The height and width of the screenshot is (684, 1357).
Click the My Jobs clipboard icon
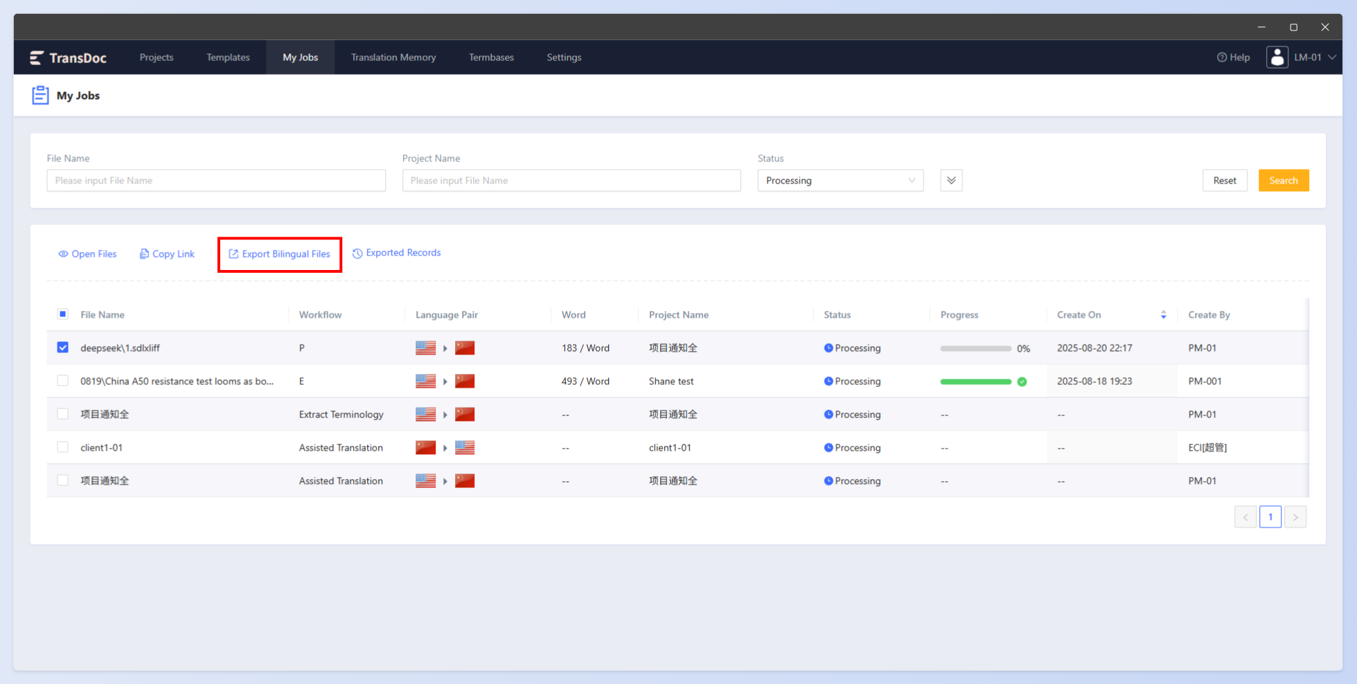coord(40,95)
